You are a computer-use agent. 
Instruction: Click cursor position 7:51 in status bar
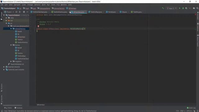[178, 111]
